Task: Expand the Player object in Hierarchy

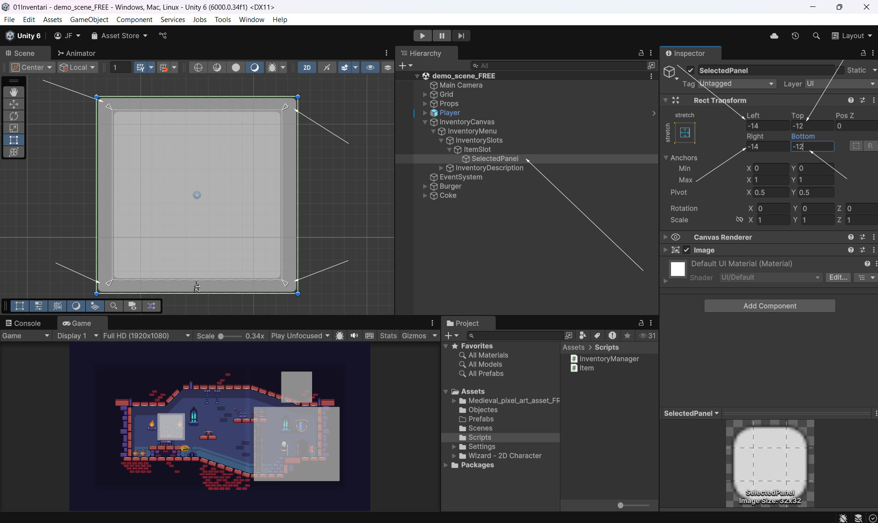Action: point(425,113)
